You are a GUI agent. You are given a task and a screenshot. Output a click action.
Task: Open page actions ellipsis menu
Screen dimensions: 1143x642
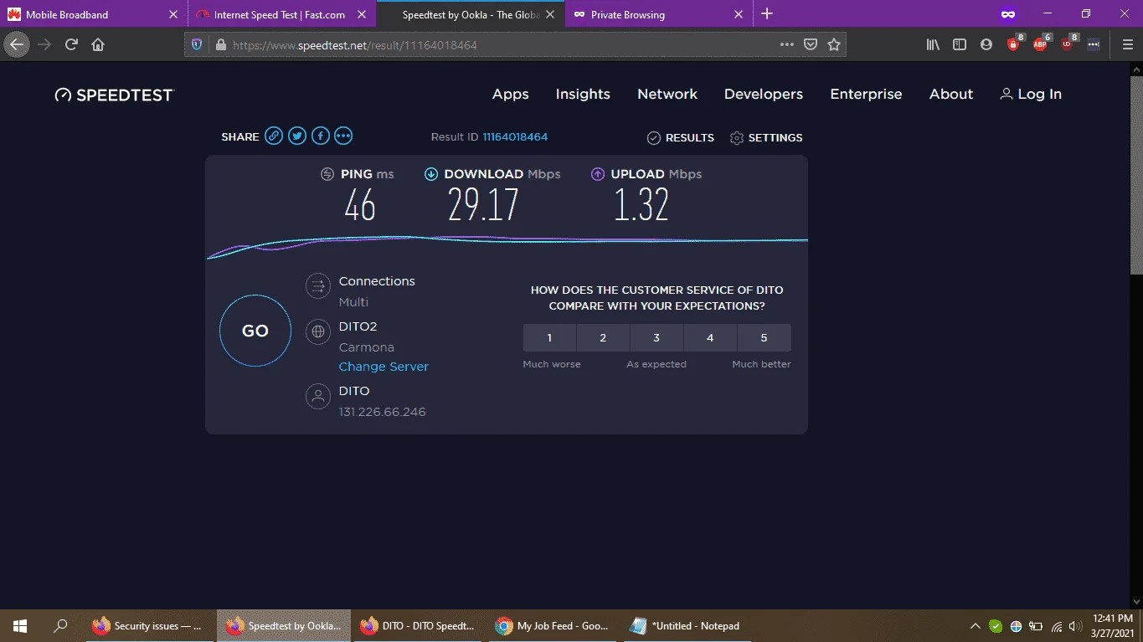click(787, 44)
